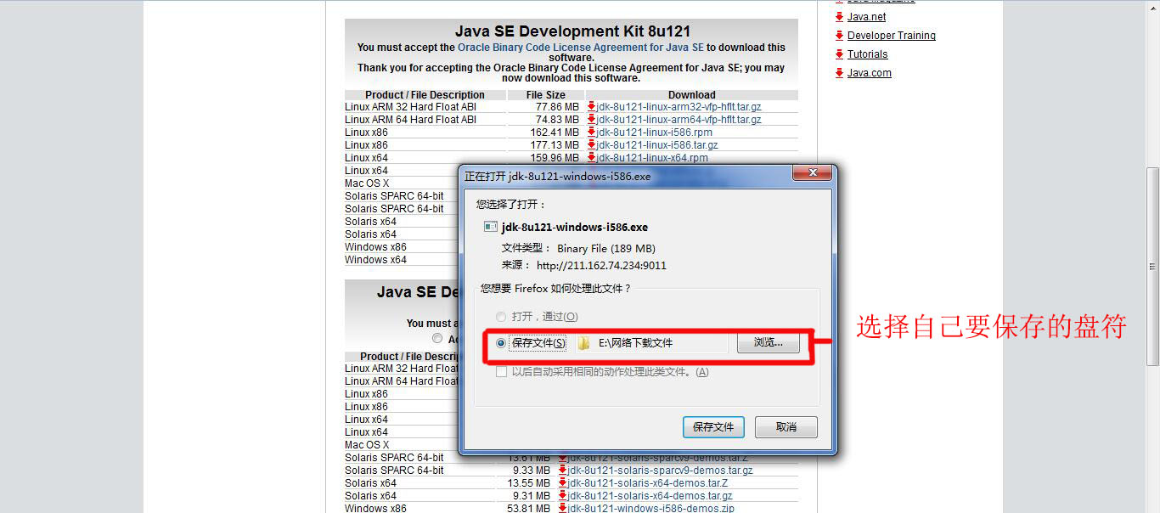Click the 保存文件 confirm button
1160x513 pixels.
click(x=713, y=427)
